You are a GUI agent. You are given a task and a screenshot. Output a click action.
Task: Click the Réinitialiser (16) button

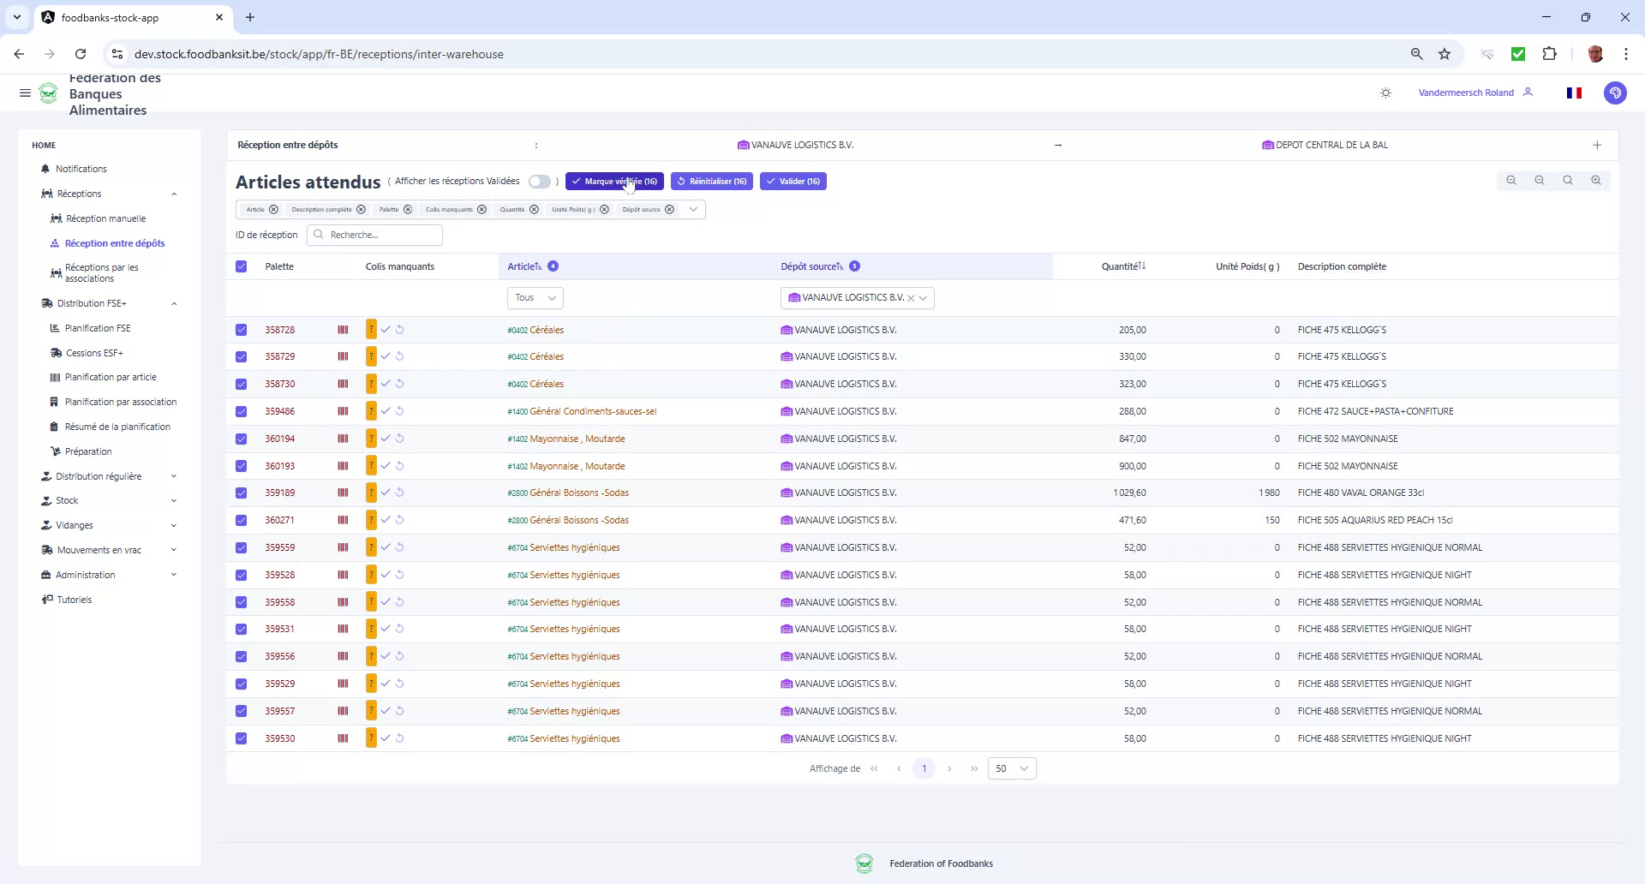coord(712,181)
